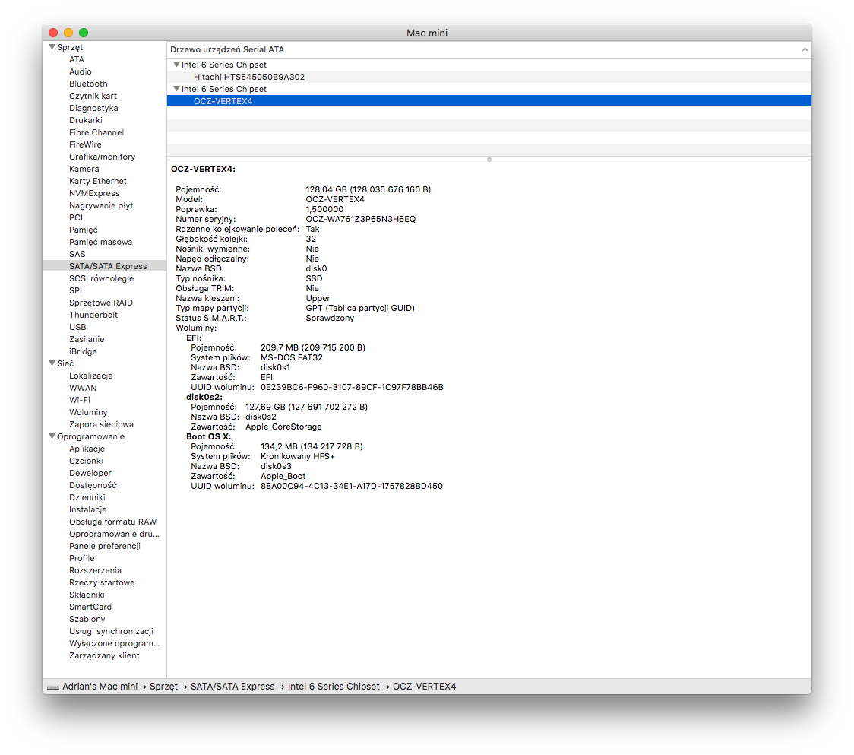This screenshot has height=755, width=854.
Task: Select Hitachi HTS545050B9A302 drive
Action: click(489, 77)
